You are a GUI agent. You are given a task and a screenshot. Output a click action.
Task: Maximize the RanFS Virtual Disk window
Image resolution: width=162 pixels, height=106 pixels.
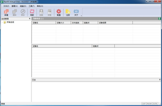[x=152, y=1]
